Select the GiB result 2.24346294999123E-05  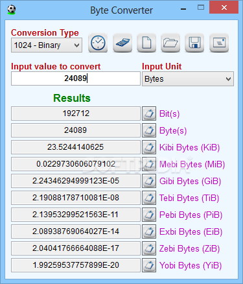tap(76, 181)
